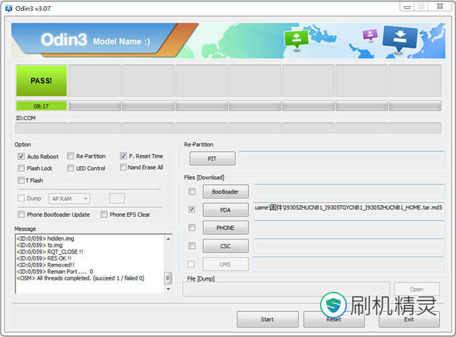Click the PIT button
The height and width of the screenshot is (337, 456).
(213, 159)
